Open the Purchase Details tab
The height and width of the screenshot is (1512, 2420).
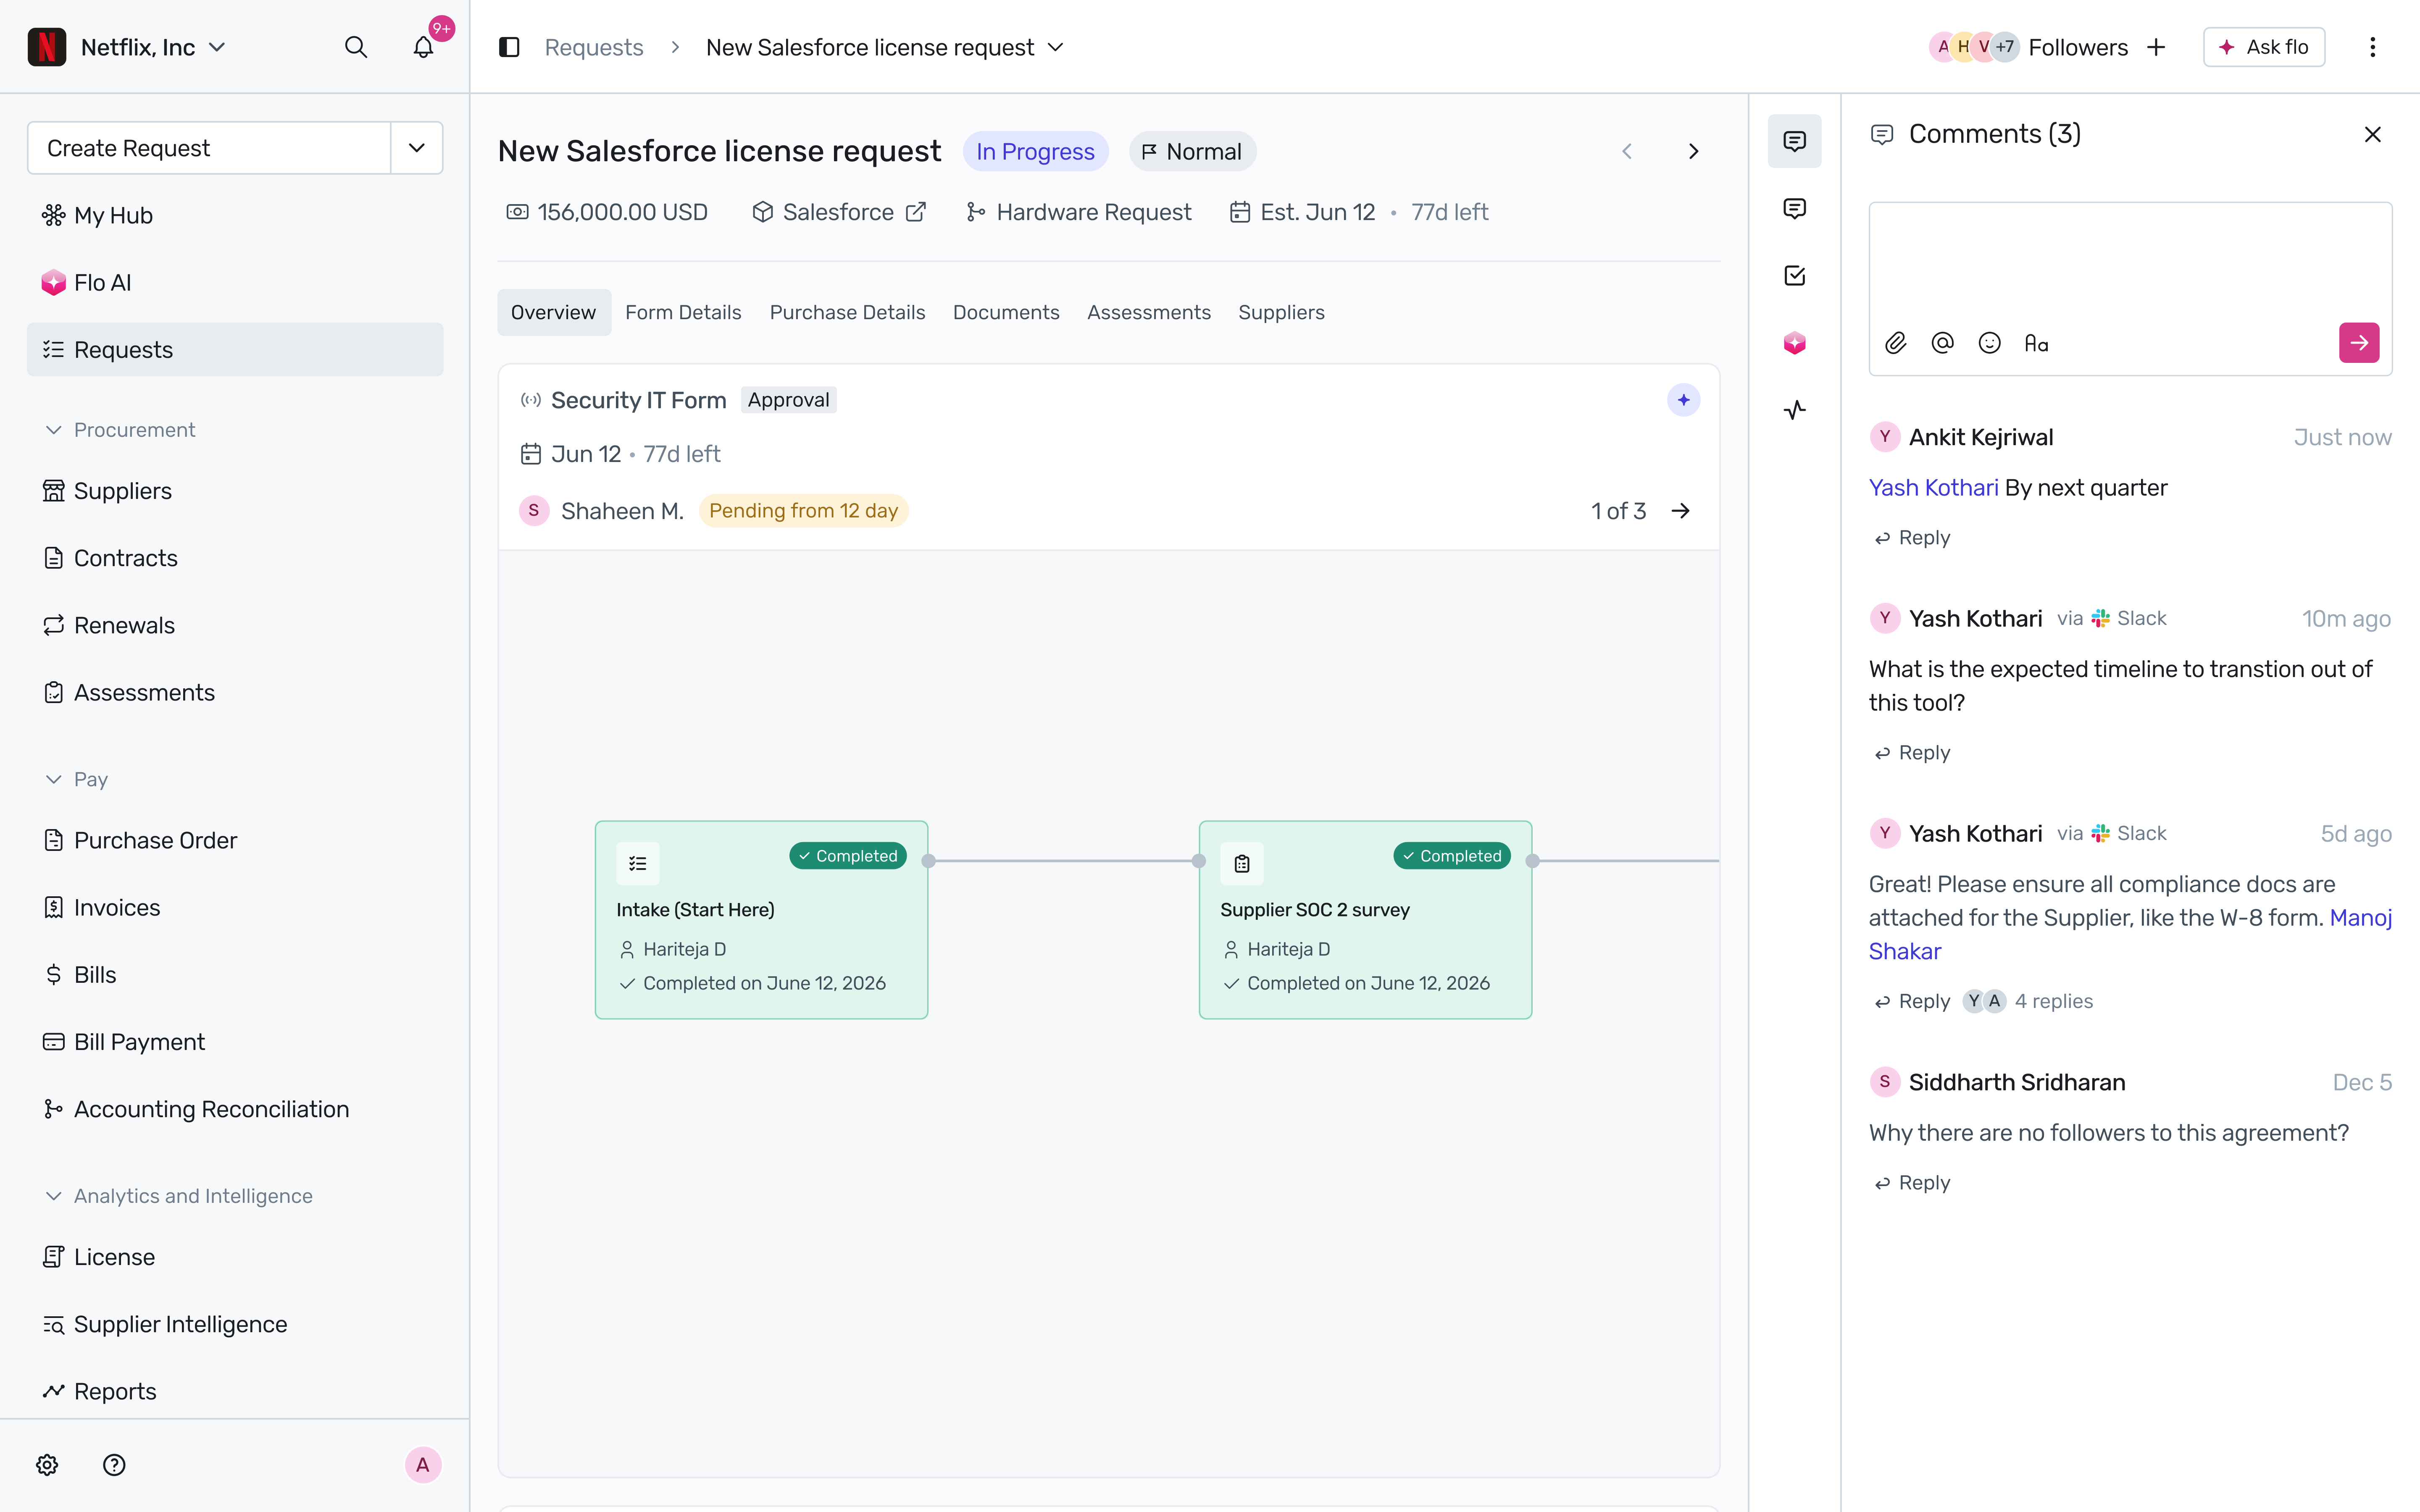coord(847,312)
